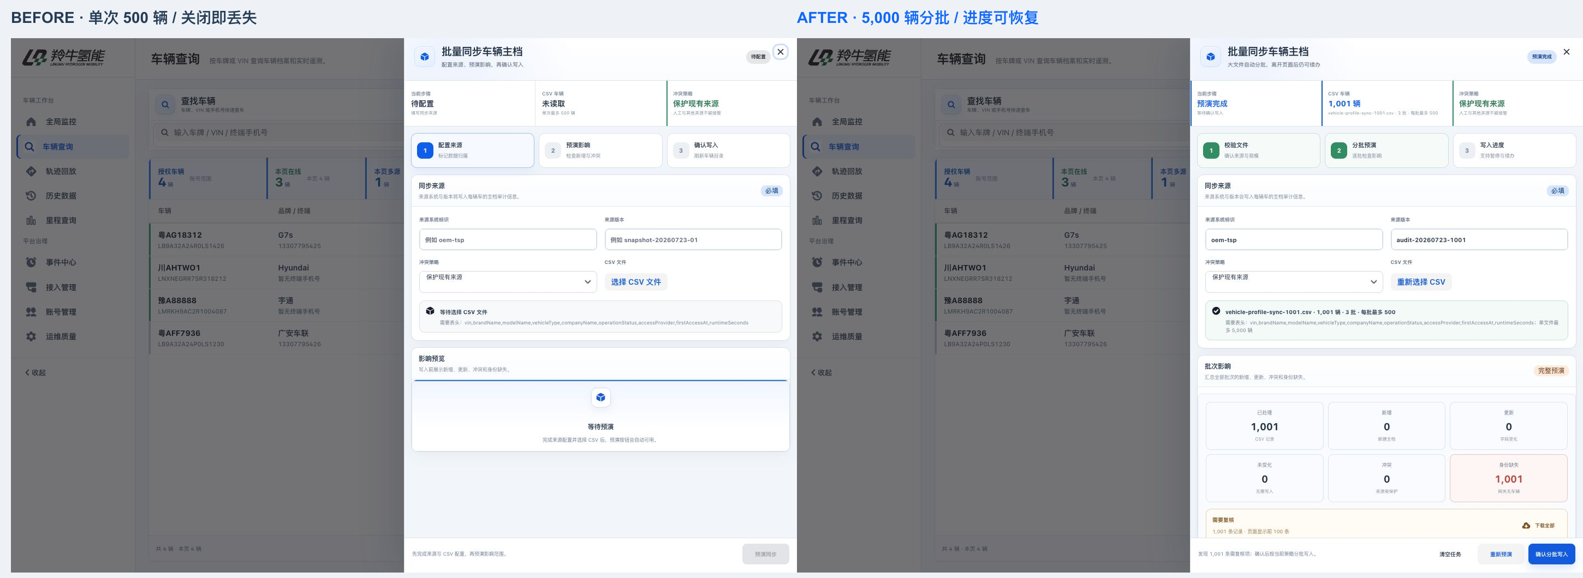Click check mark icon before vehicle-profile-sync-1001.csv
Screen dimensions: 1583x578
coord(1216,310)
